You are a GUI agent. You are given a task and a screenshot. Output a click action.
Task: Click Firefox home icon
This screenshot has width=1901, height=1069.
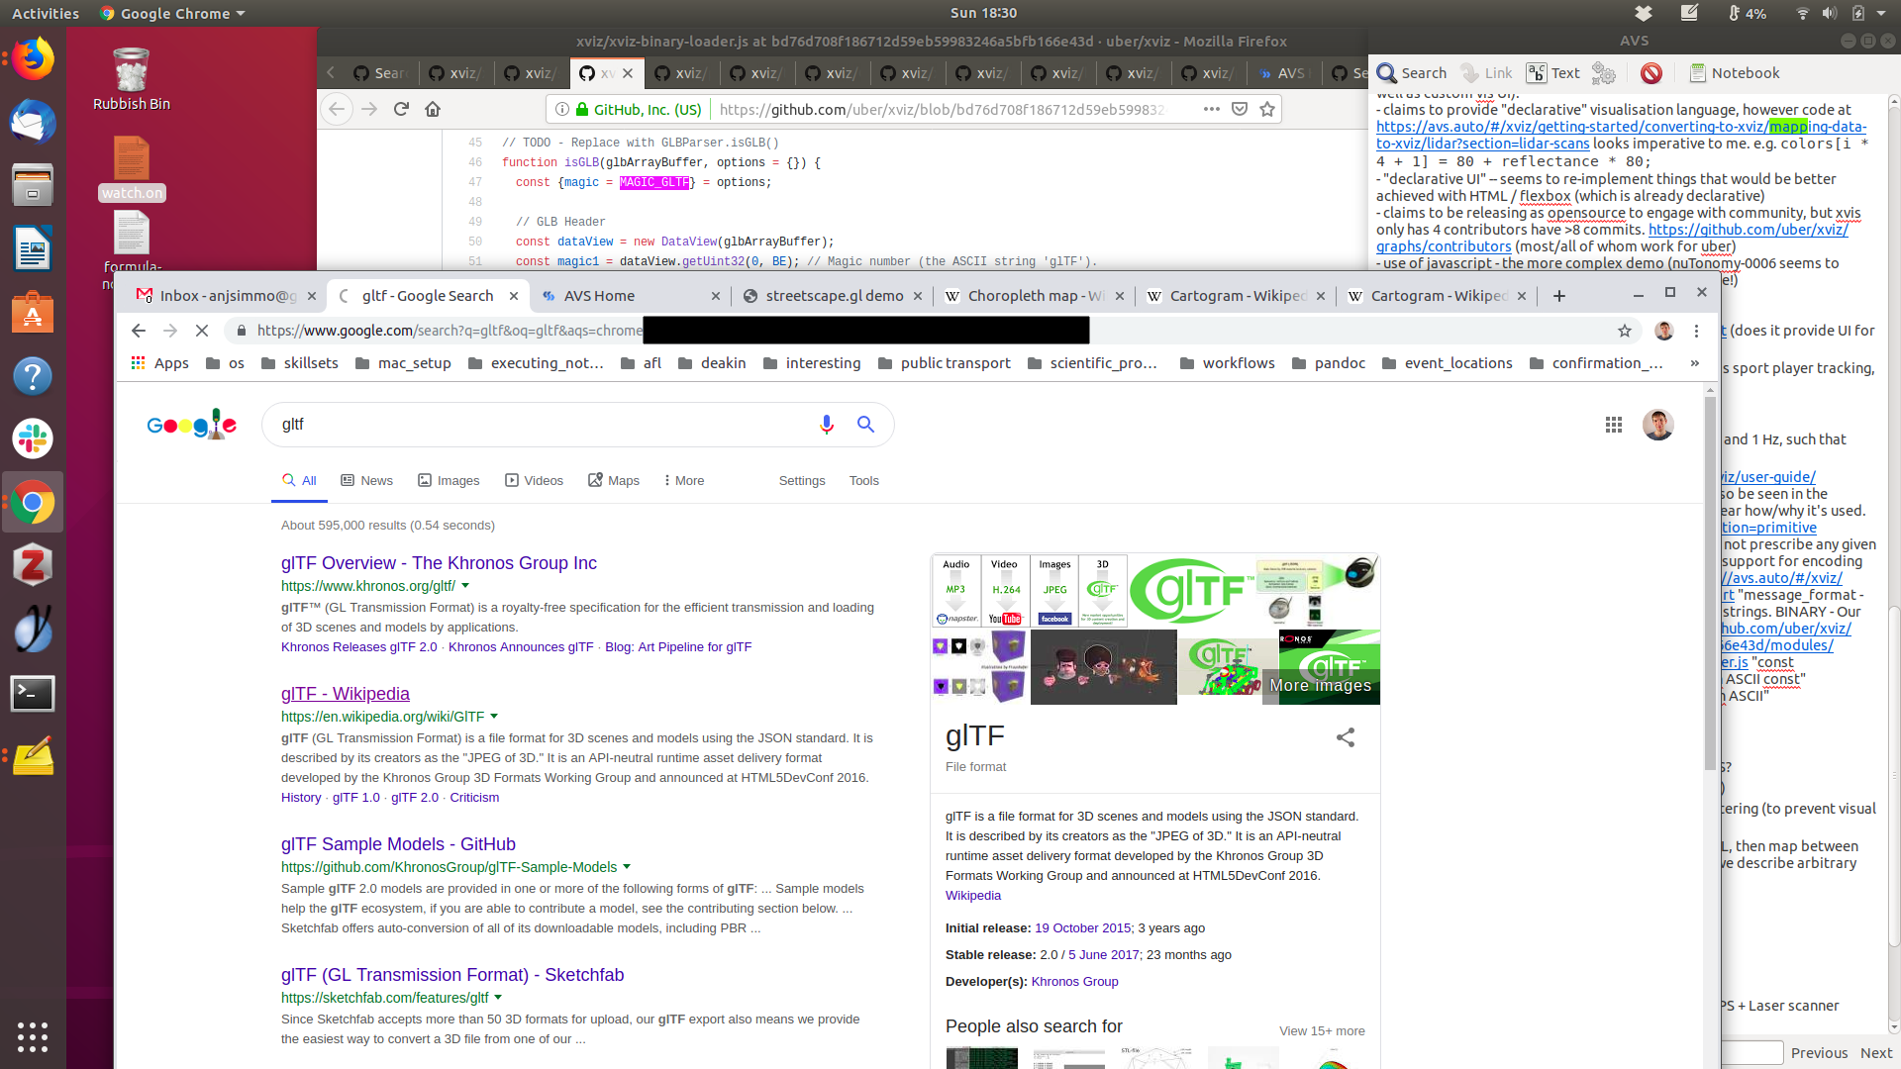[433, 109]
